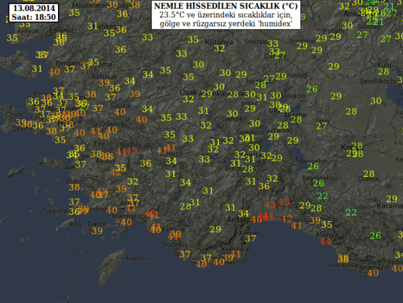Click the red 45 reading near Nazilli

(x=132, y=151)
